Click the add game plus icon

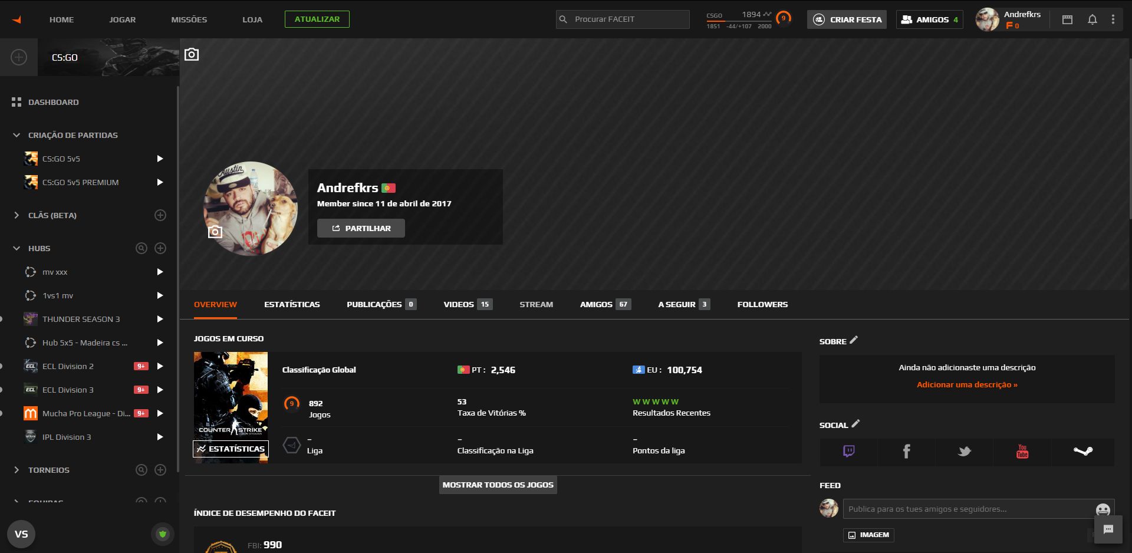[19, 57]
